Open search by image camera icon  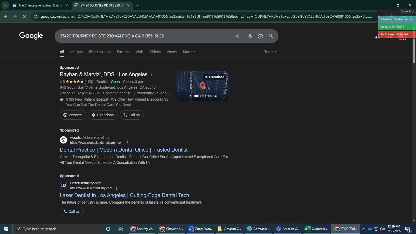(x=261, y=36)
